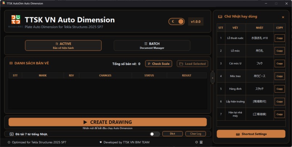Click the v1.0.0 version badge
The width and height of the screenshot is (292, 147).
coord(196,22)
